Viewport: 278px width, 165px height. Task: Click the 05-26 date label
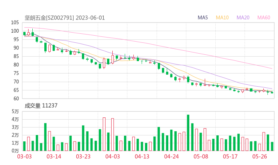(260, 156)
